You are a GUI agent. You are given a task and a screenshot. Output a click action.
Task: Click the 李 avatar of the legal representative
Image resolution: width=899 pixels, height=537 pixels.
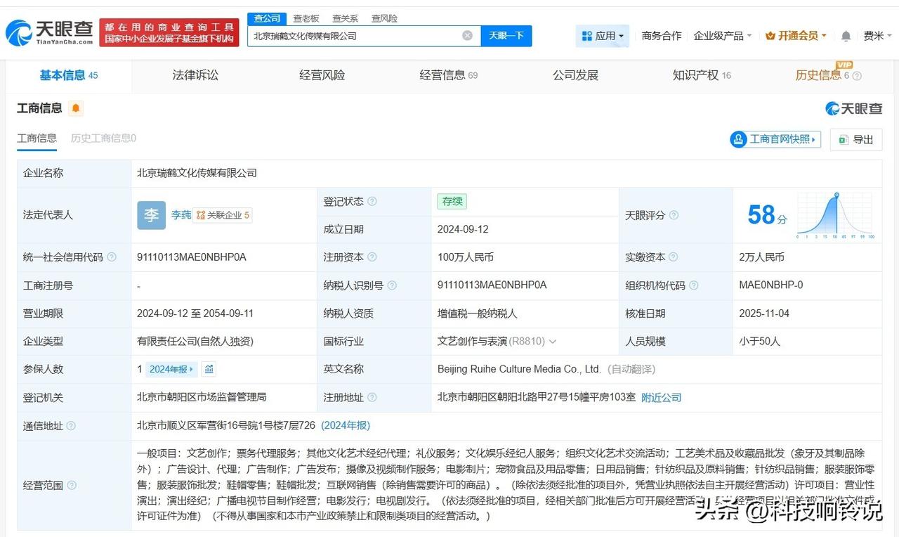click(151, 215)
